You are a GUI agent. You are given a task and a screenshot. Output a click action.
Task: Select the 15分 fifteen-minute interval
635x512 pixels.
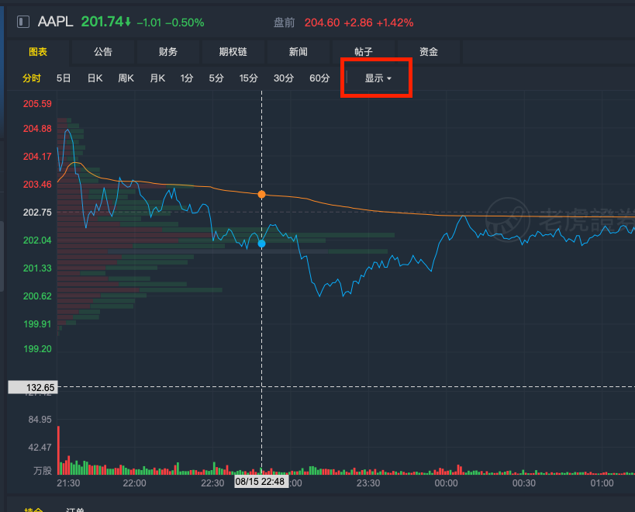pos(248,78)
